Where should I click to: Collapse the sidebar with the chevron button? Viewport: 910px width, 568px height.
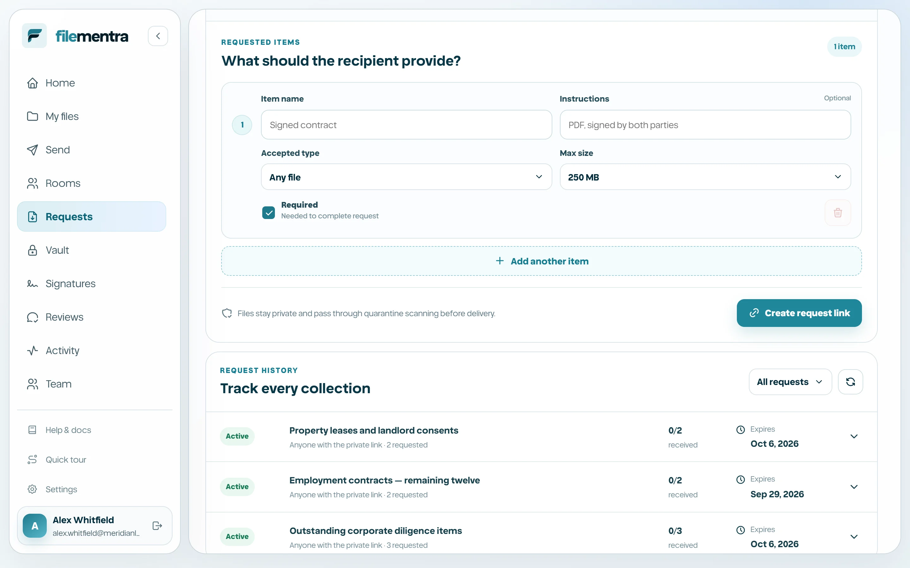[158, 36]
